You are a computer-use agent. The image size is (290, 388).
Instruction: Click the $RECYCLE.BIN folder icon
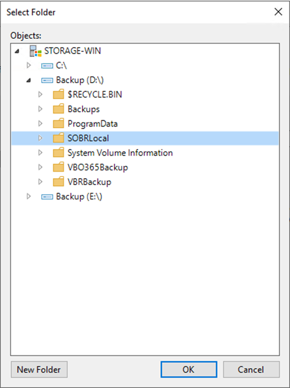pos(58,94)
